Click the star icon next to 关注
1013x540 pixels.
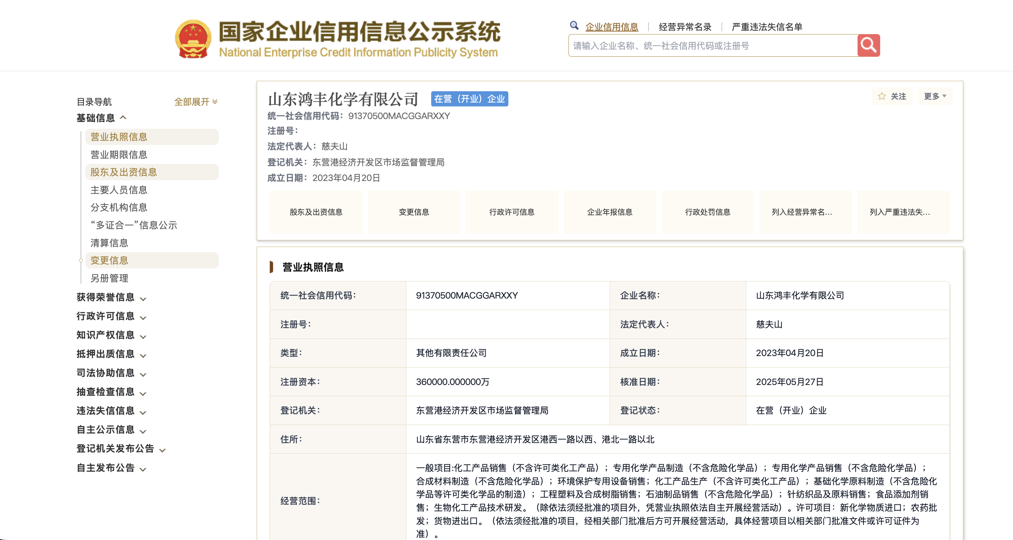pos(882,96)
